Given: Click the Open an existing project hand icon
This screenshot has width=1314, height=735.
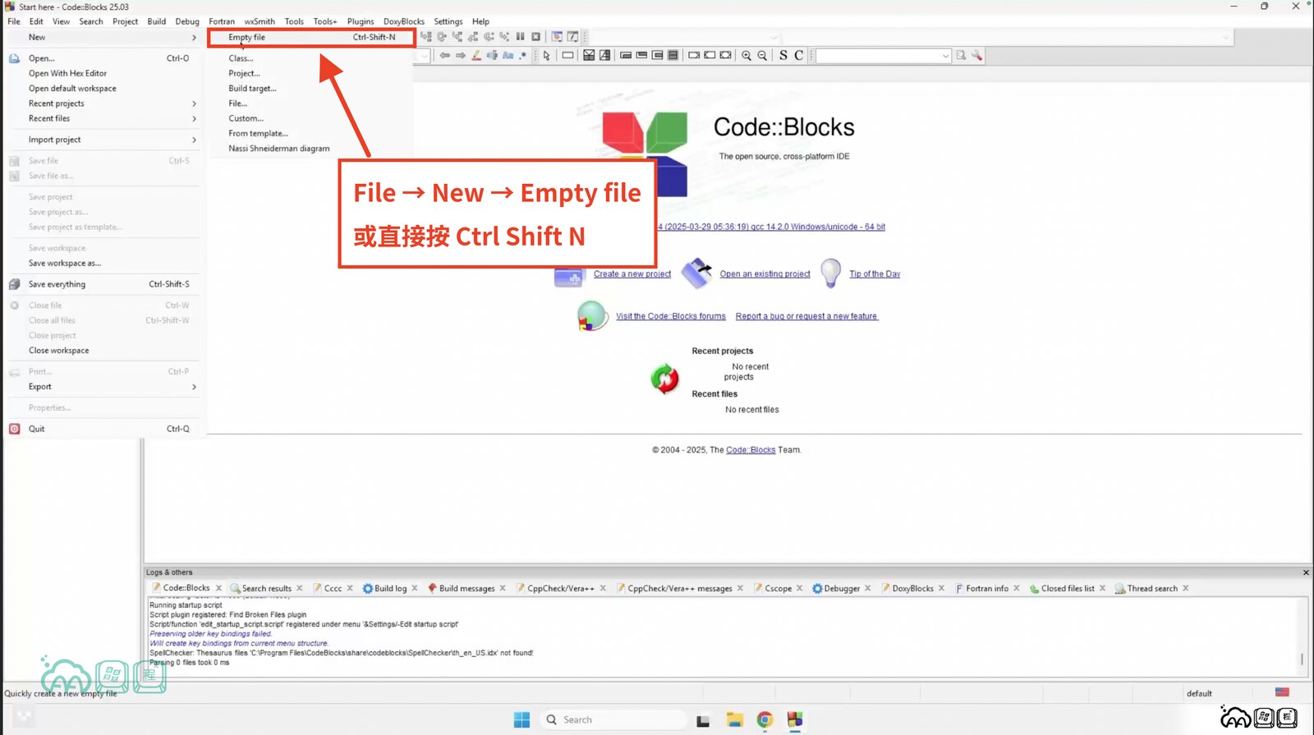Looking at the screenshot, I should click(697, 273).
